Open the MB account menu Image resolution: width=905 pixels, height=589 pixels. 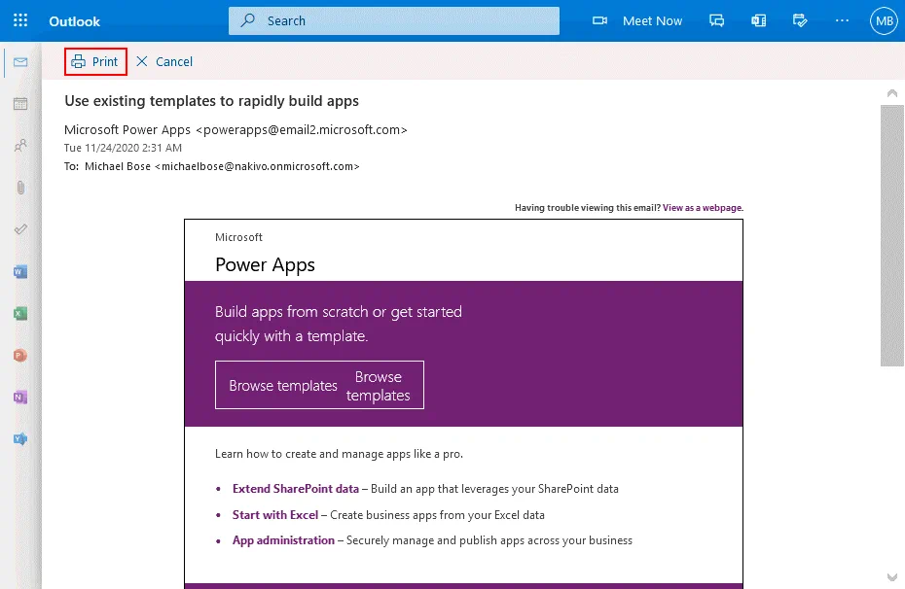pyautogui.click(x=884, y=20)
